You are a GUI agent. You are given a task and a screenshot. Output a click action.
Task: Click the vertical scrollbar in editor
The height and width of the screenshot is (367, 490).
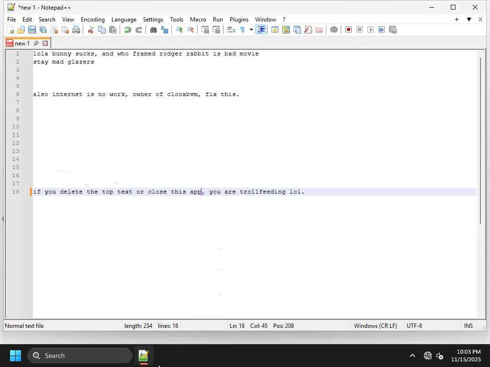click(480, 140)
